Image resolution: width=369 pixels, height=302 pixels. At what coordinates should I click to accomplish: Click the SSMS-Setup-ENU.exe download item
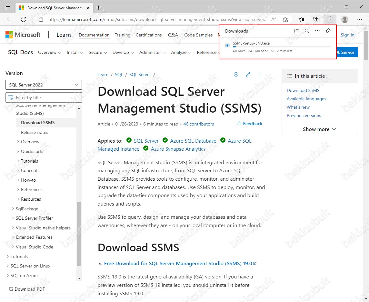coord(278,47)
